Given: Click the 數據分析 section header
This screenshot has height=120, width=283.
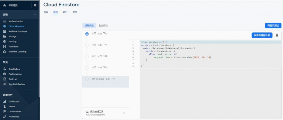Looking at the screenshot, I should (x=8, y=95).
